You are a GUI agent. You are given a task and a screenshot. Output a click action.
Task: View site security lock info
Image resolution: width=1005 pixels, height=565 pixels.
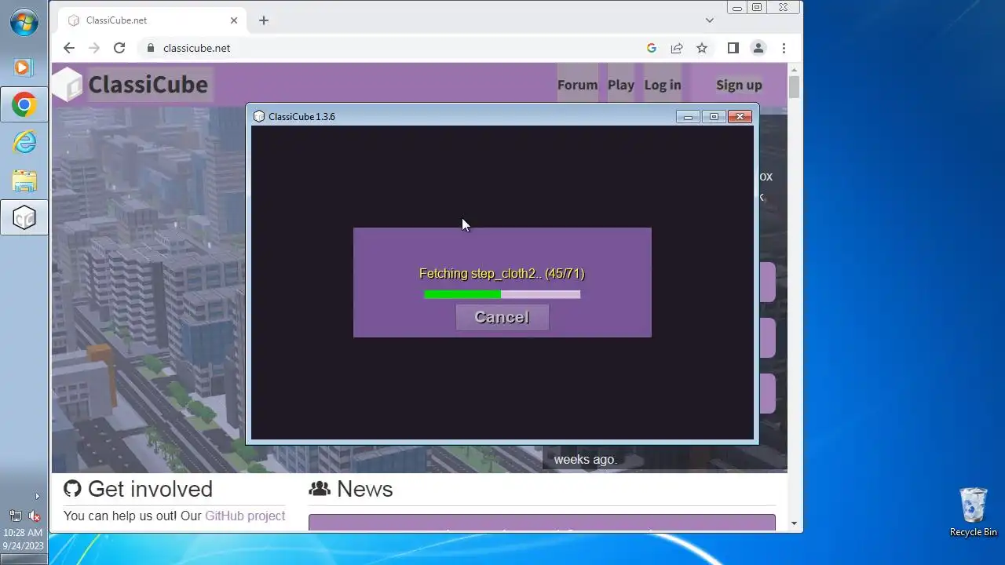point(151,48)
